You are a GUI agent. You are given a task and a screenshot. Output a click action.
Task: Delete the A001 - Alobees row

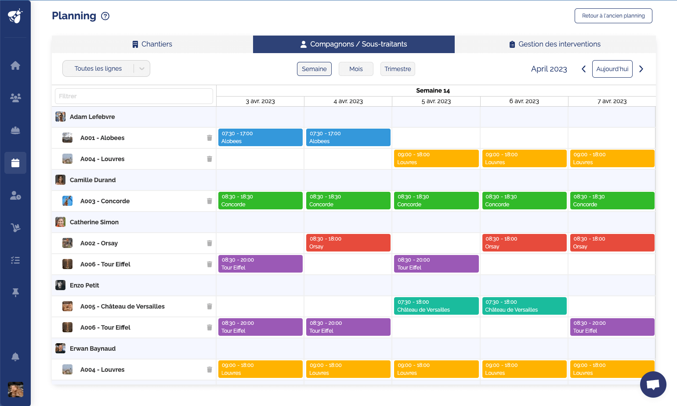(210, 138)
